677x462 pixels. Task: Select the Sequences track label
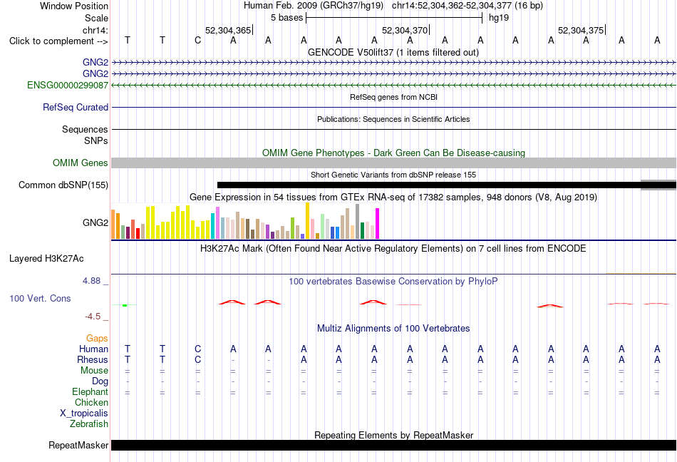[x=85, y=129]
